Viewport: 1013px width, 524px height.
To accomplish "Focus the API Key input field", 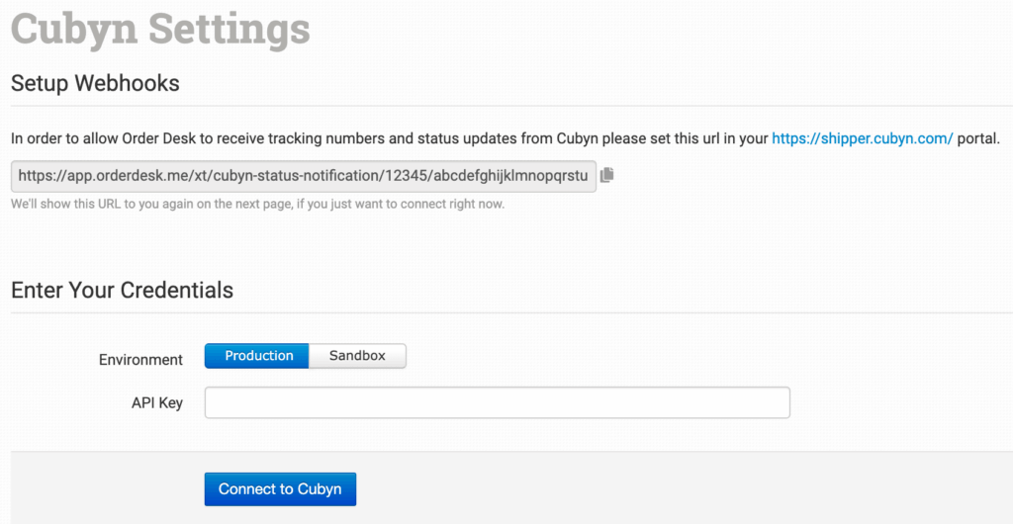I will click(x=497, y=402).
